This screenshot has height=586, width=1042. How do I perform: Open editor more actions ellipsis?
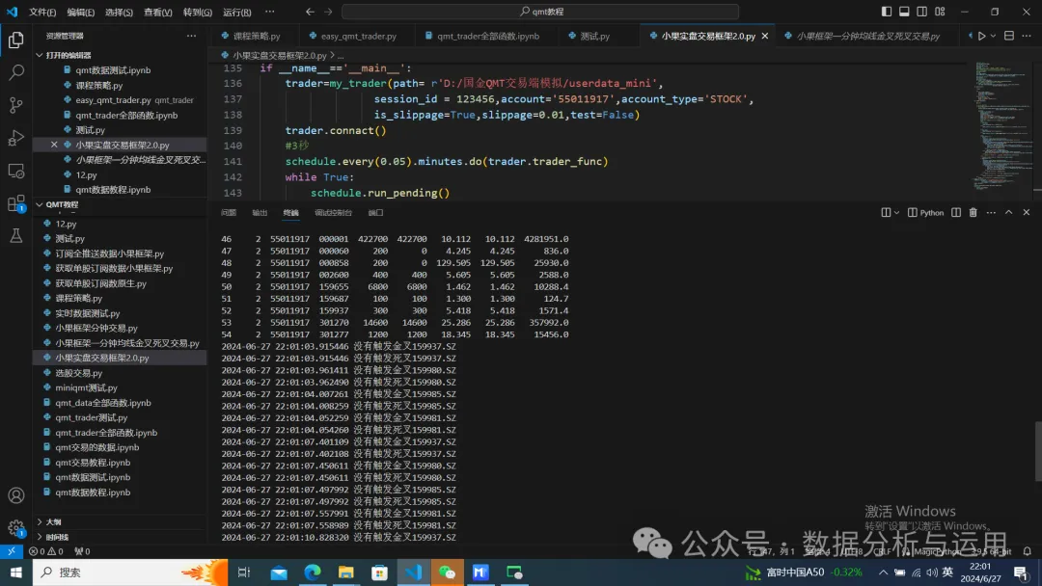point(1027,36)
